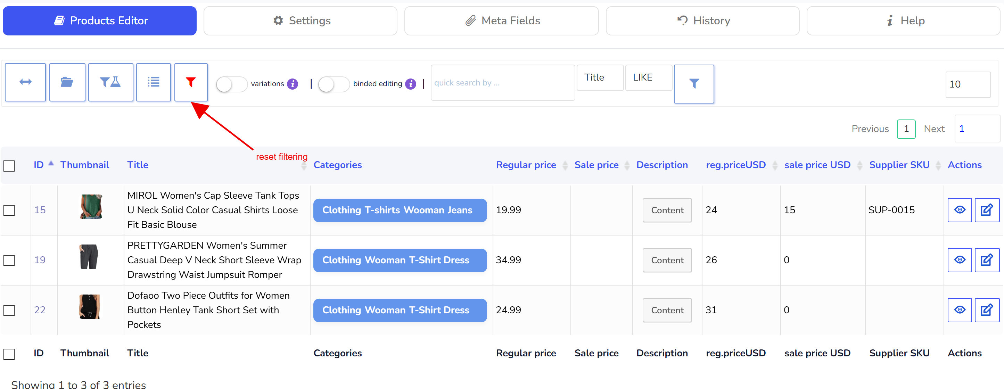
Task: Focus the quick search input field
Action: (x=502, y=83)
